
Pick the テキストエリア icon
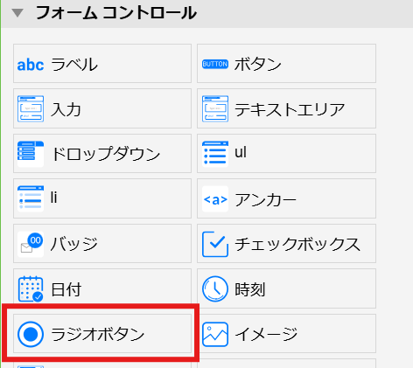click(x=215, y=108)
